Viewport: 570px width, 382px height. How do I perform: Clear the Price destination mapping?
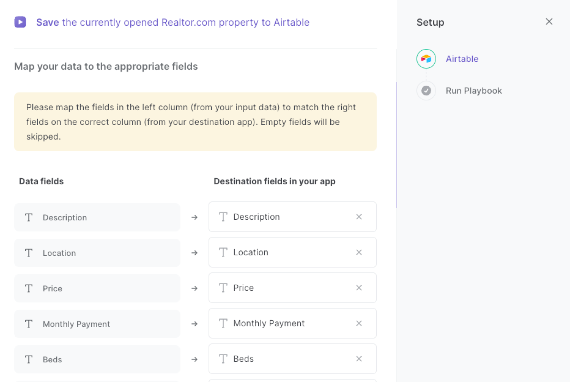359,288
